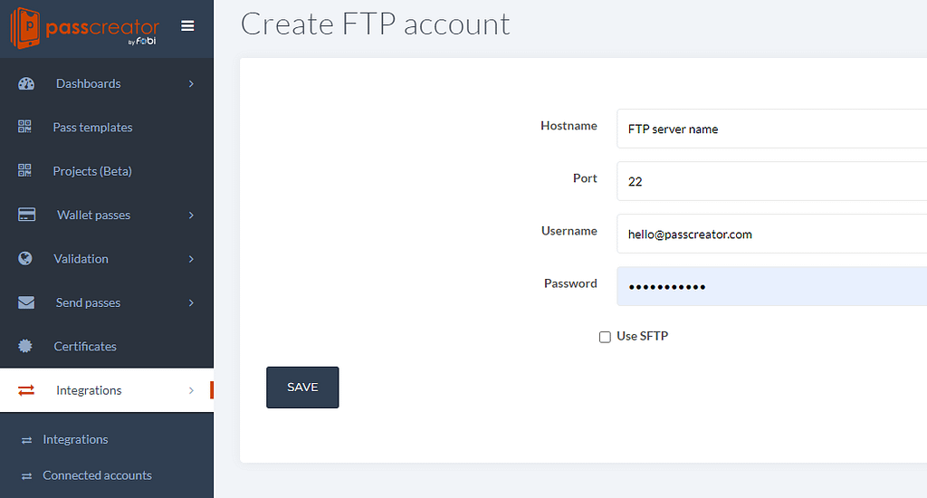Click the Pass templates QR icon
The width and height of the screenshot is (927, 498).
[x=24, y=127]
